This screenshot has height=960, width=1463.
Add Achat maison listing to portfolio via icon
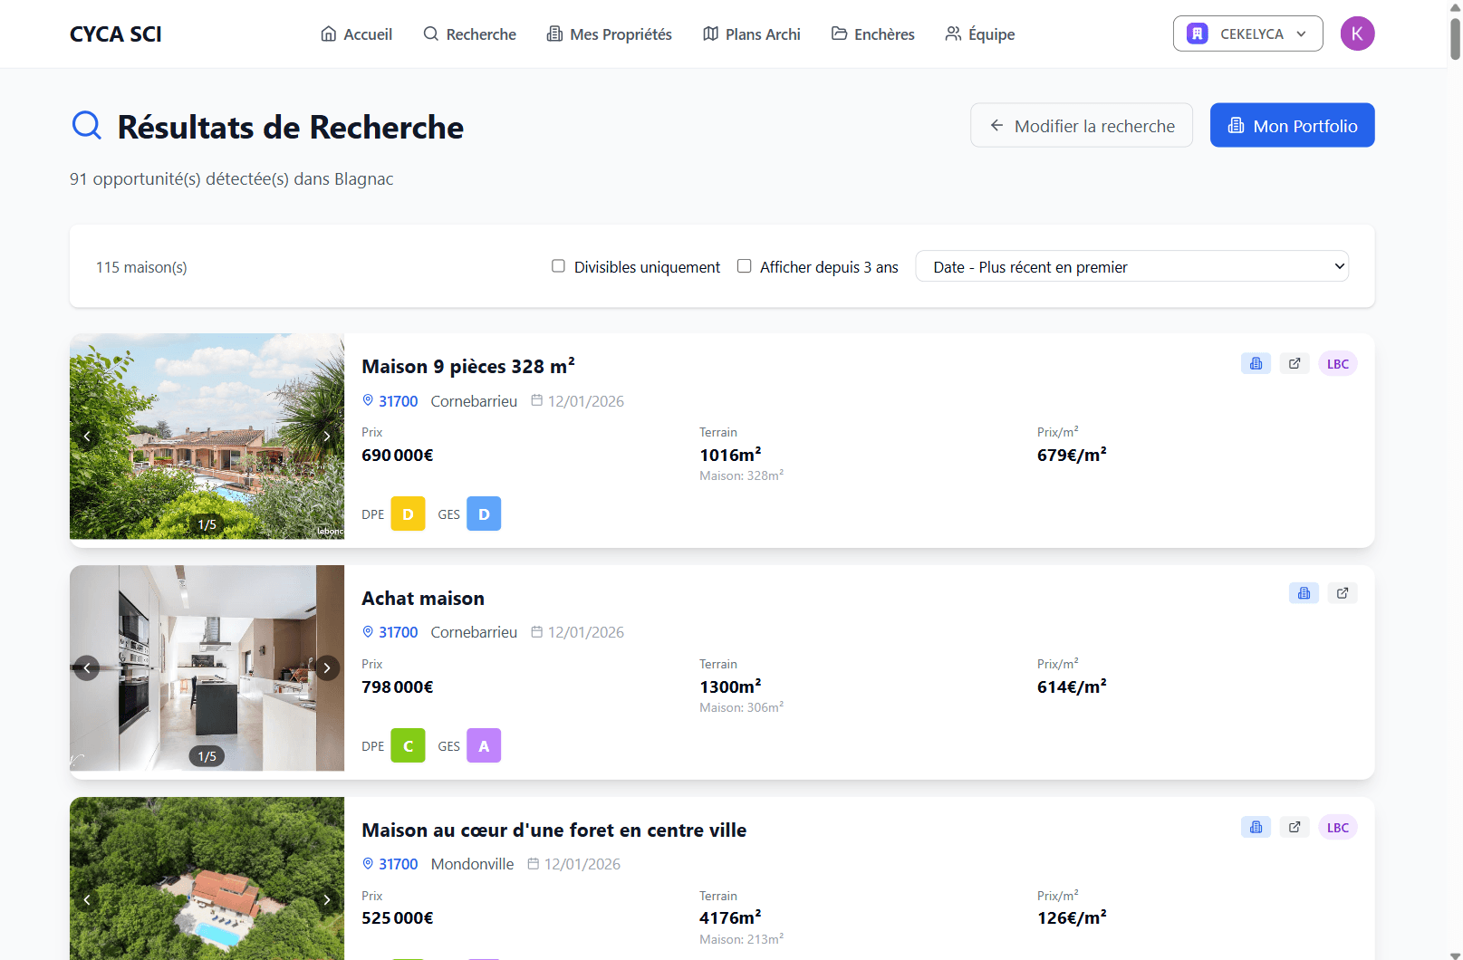(1304, 593)
